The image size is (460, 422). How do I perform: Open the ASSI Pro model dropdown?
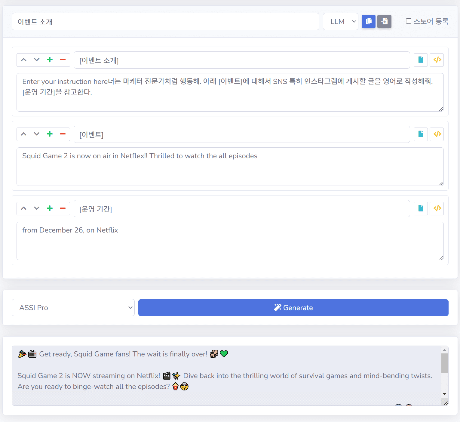[x=73, y=308]
